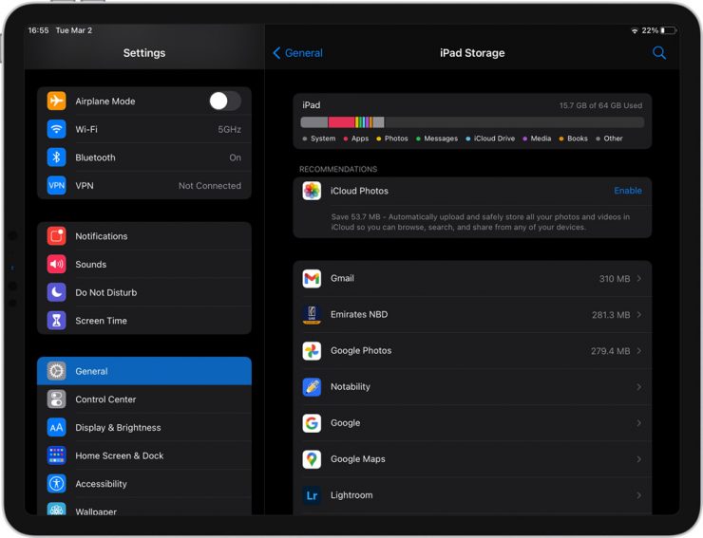Expand Google app storage chevron
This screenshot has width=703, height=538.
coord(639,423)
